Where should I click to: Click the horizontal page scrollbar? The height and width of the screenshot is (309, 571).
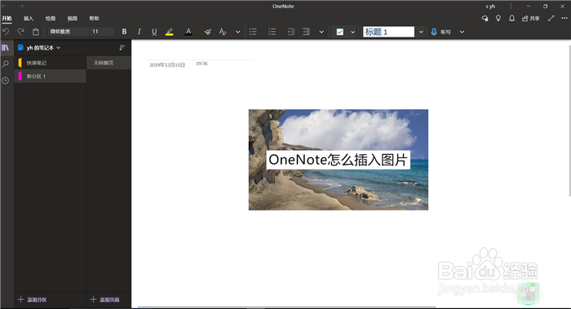[x=286, y=307]
